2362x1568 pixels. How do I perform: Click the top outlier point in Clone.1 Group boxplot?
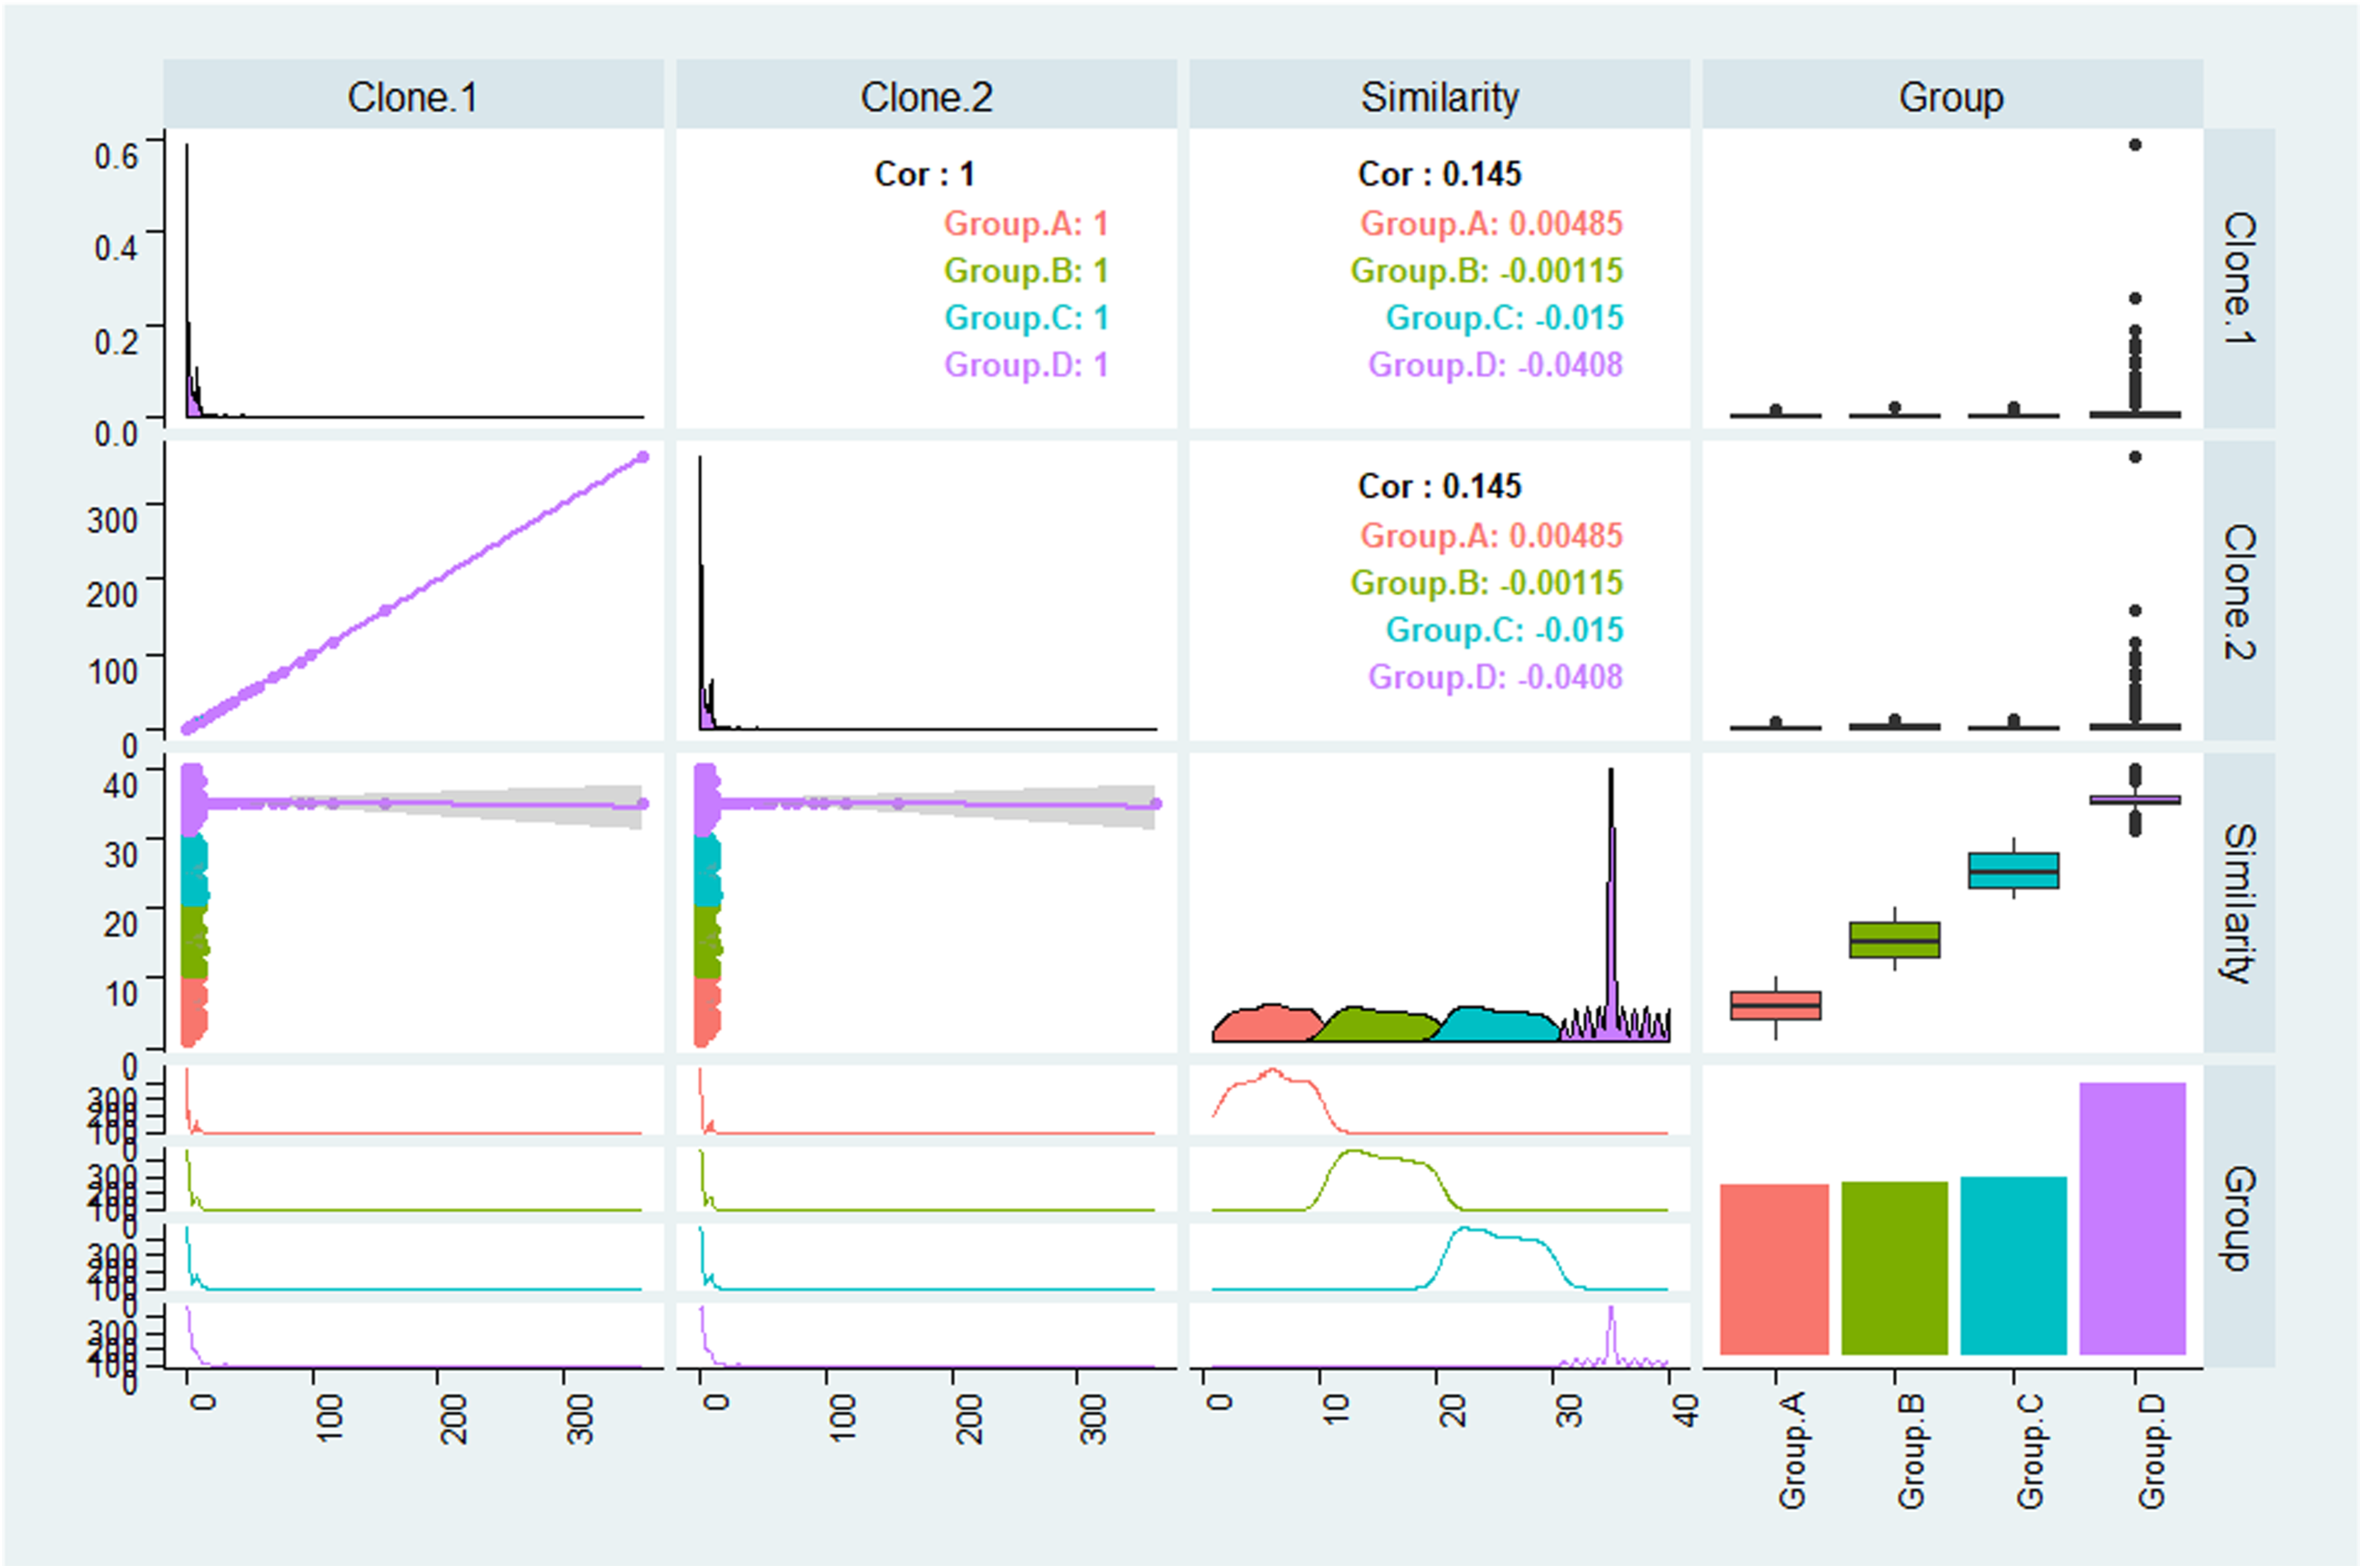(x=2135, y=145)
